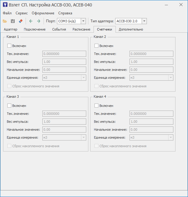Open the Оформление menu
Viewport: 188px width, 197px height.
point(43,13)
